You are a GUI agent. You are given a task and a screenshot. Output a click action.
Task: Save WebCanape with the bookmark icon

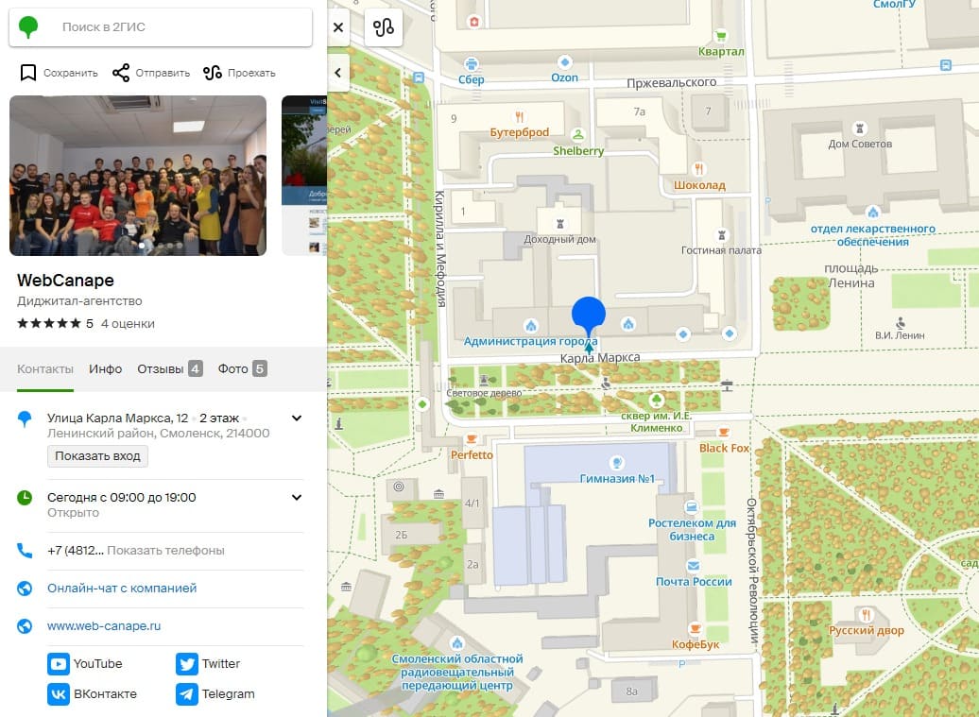[28, 73]
